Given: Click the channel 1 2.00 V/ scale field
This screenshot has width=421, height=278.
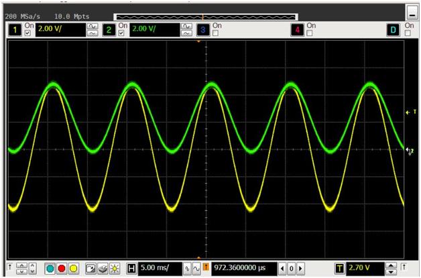Looking at the screenshot, I should click(x=61, y=29).
